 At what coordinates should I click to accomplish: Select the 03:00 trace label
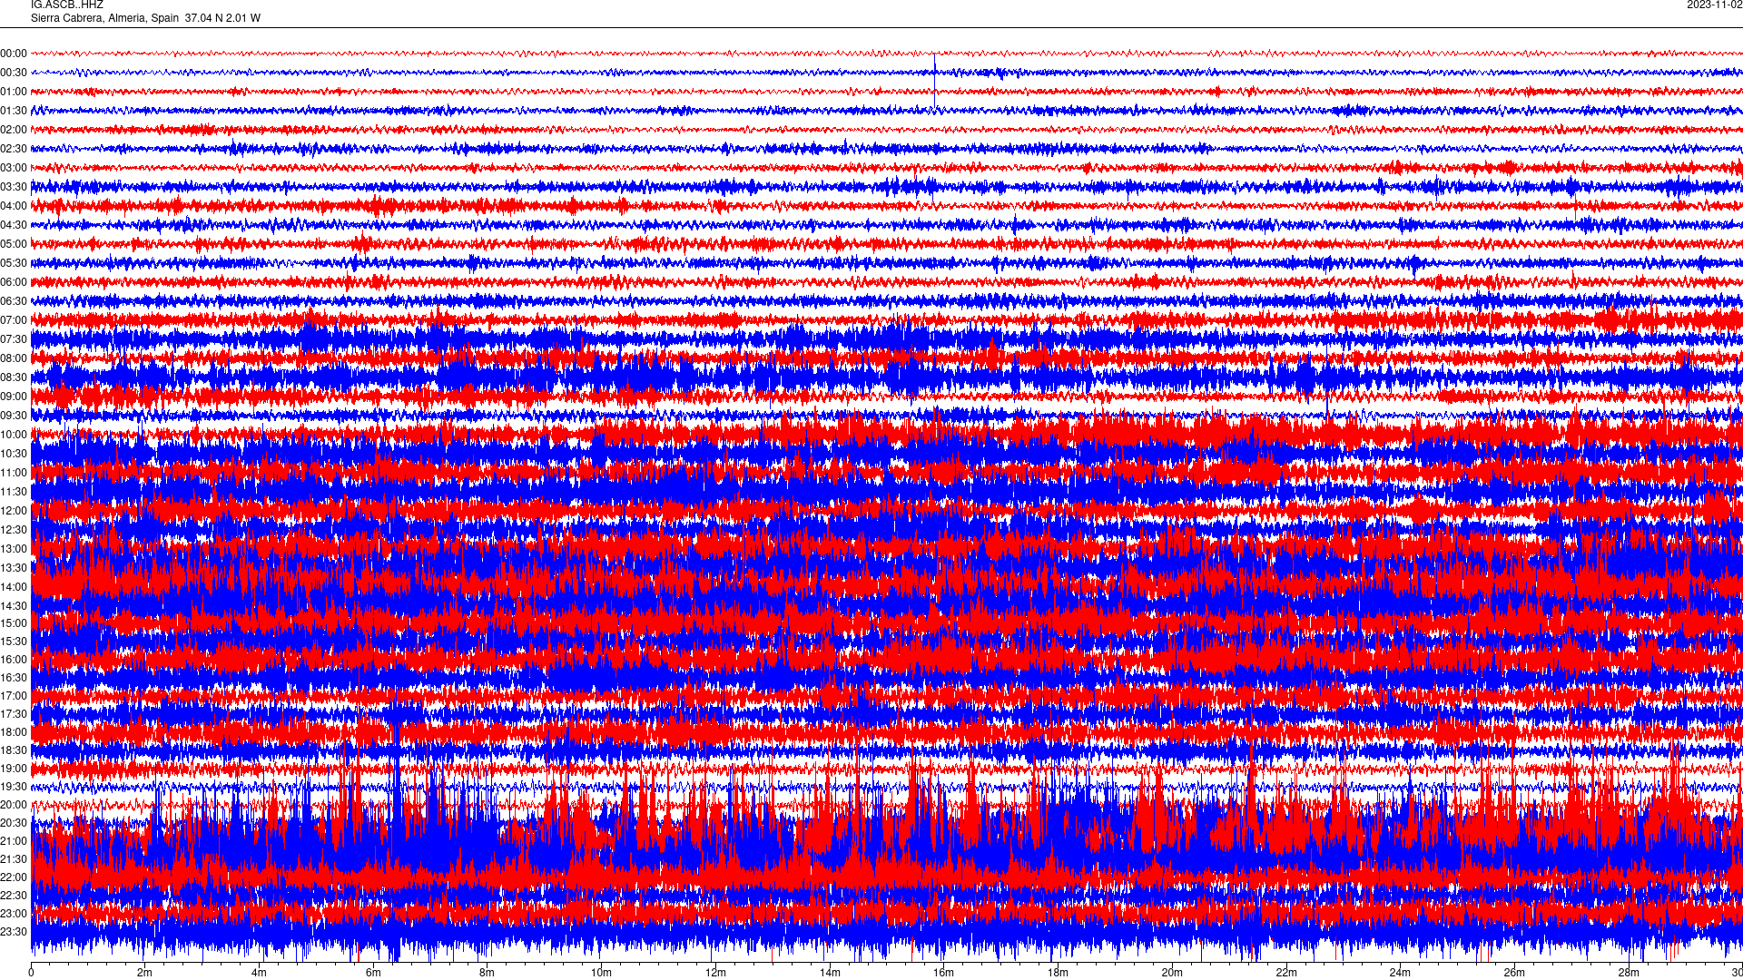click(14, 168)
